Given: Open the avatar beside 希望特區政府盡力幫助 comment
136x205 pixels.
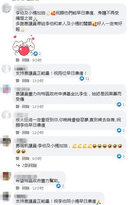Looking at the screenshot, I should (6, 176).
